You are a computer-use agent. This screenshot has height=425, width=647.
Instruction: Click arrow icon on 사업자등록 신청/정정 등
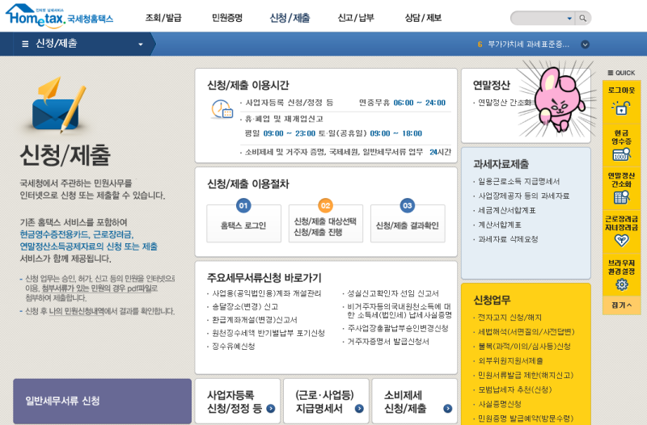271,409
